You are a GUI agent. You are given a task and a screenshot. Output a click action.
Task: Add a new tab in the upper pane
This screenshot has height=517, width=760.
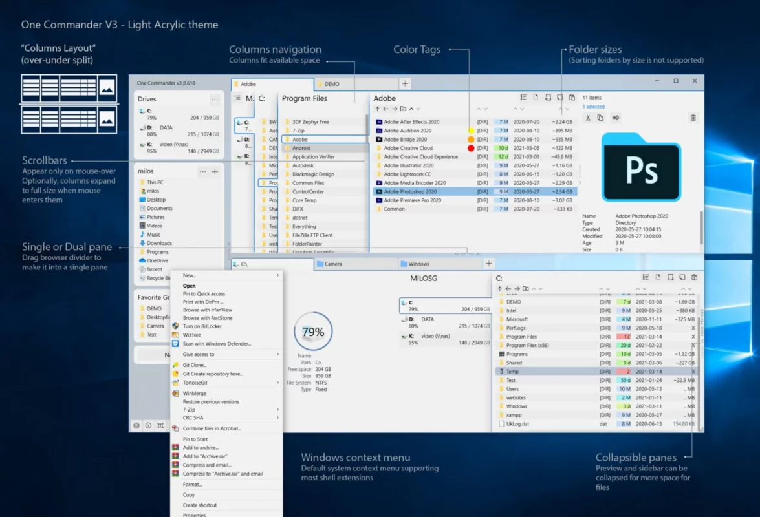pyautogui.click(x=405, y=84)
